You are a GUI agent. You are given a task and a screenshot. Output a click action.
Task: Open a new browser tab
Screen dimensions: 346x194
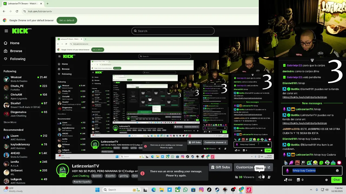click(48, 4)
